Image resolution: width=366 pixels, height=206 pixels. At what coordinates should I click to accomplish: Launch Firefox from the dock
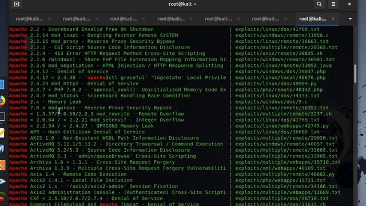click(2, 101)
